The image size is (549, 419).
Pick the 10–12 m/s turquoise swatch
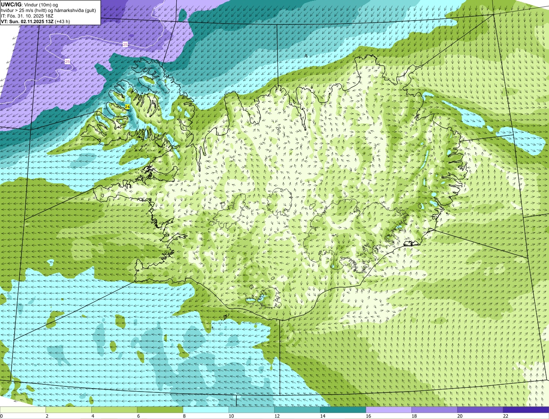pos(251,410)
